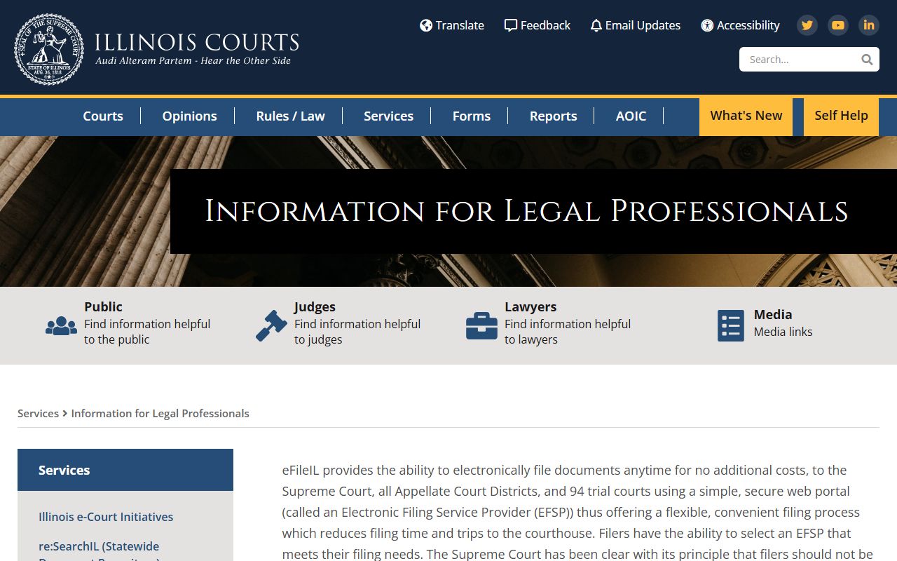Click 'Find information helpful to lawyers' text
The width and height of the screenshot is (897, 561).
coord(568,332)
